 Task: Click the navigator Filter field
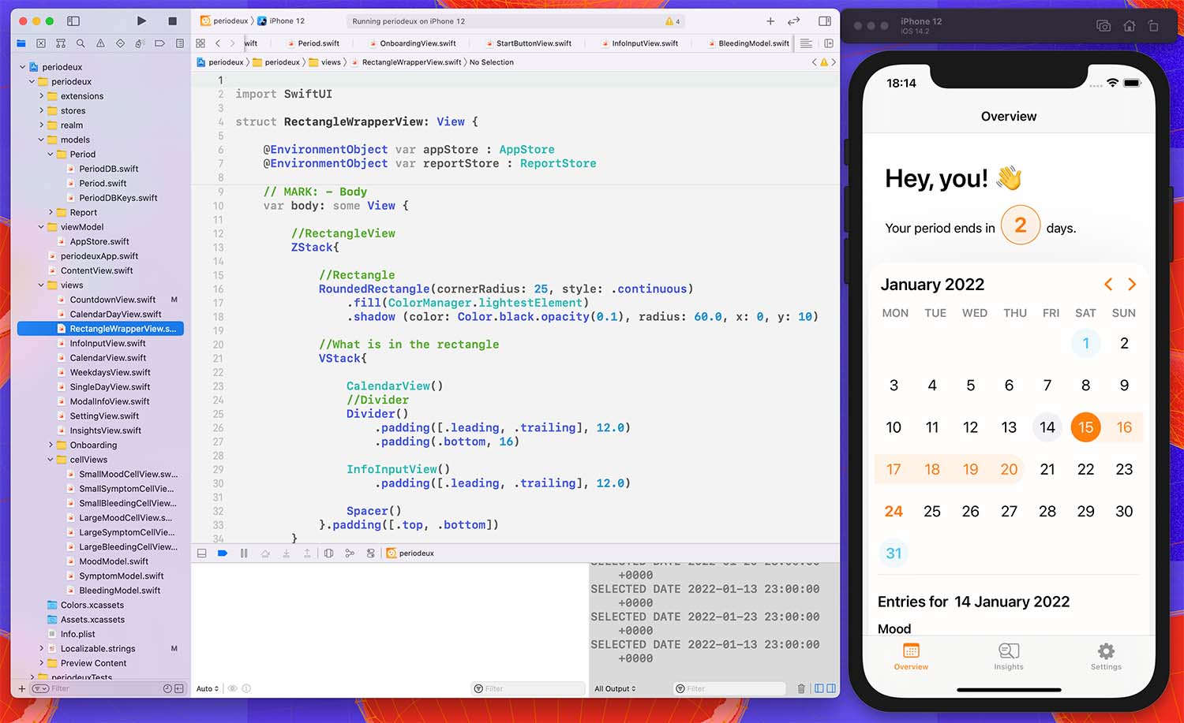[x=103, y=688]
